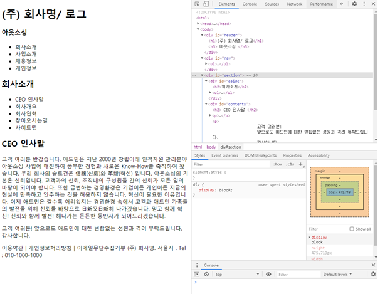Close the Console drawer
The height and width of the screenshot is (294, 380).
pyautogui.click(x=373, y=265)
